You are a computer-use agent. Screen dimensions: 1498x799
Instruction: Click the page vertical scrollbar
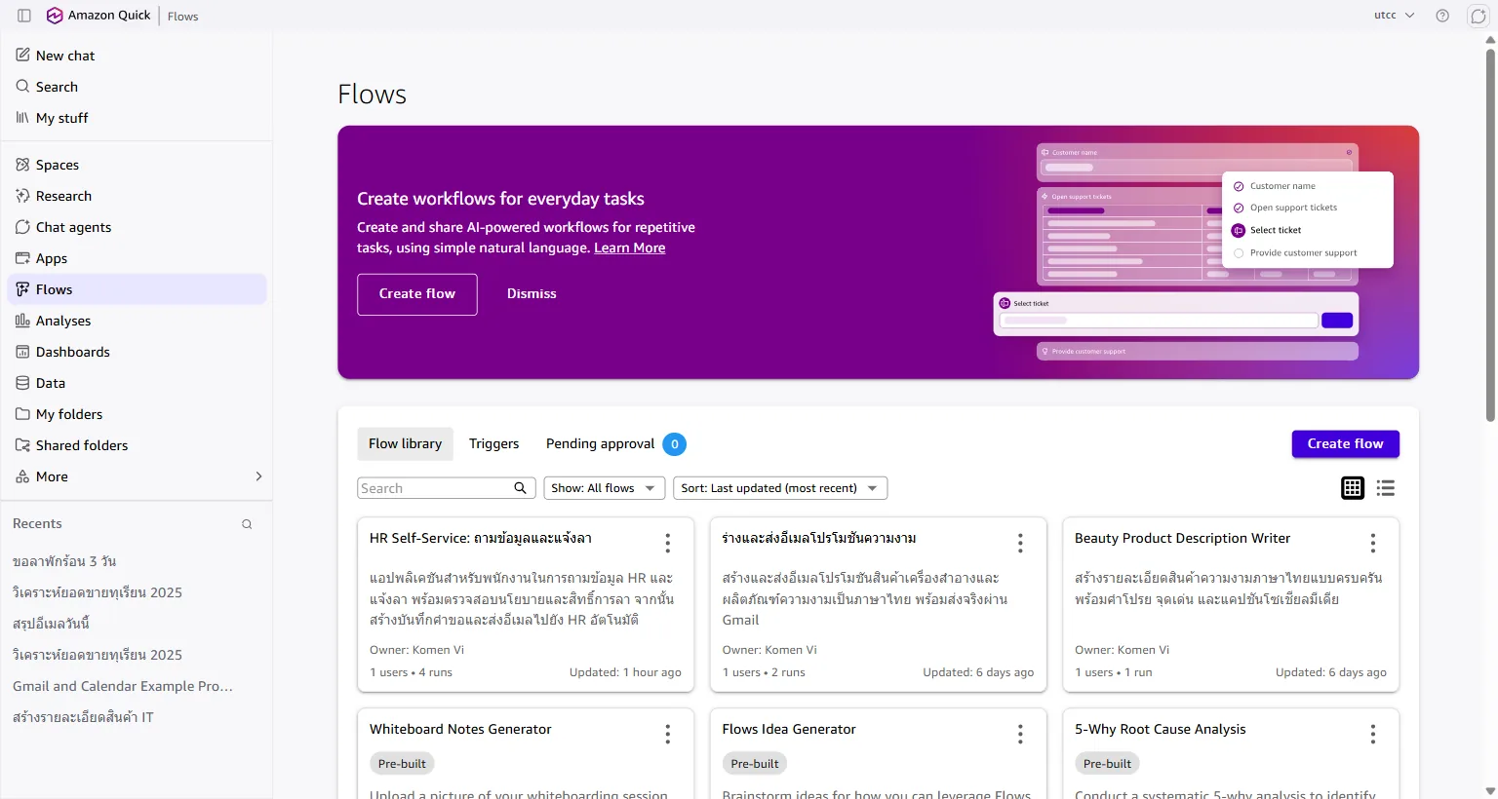[1490, 234]
